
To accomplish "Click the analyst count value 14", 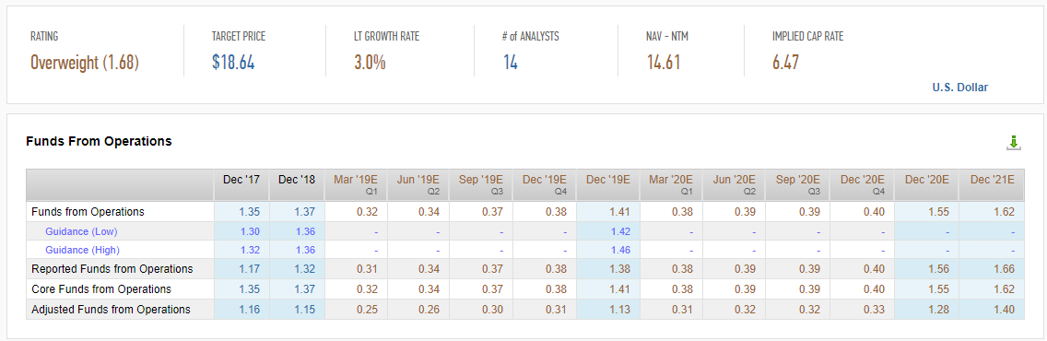I will coord(511,63).
